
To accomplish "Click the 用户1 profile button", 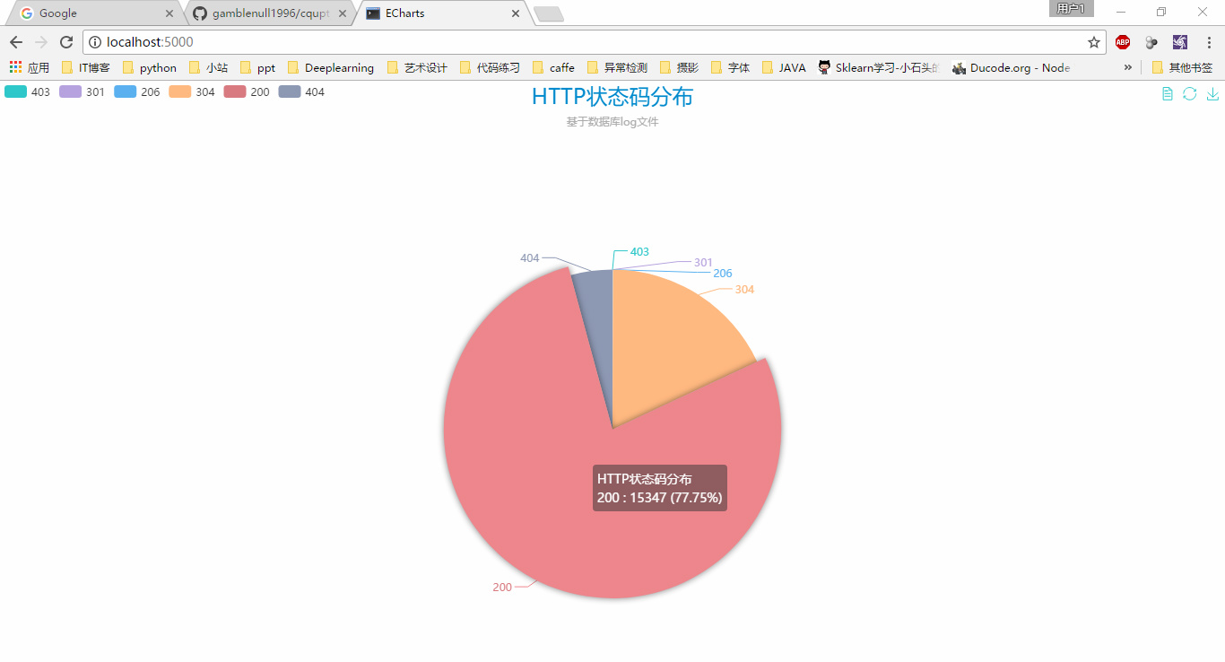I will 1071,9.
